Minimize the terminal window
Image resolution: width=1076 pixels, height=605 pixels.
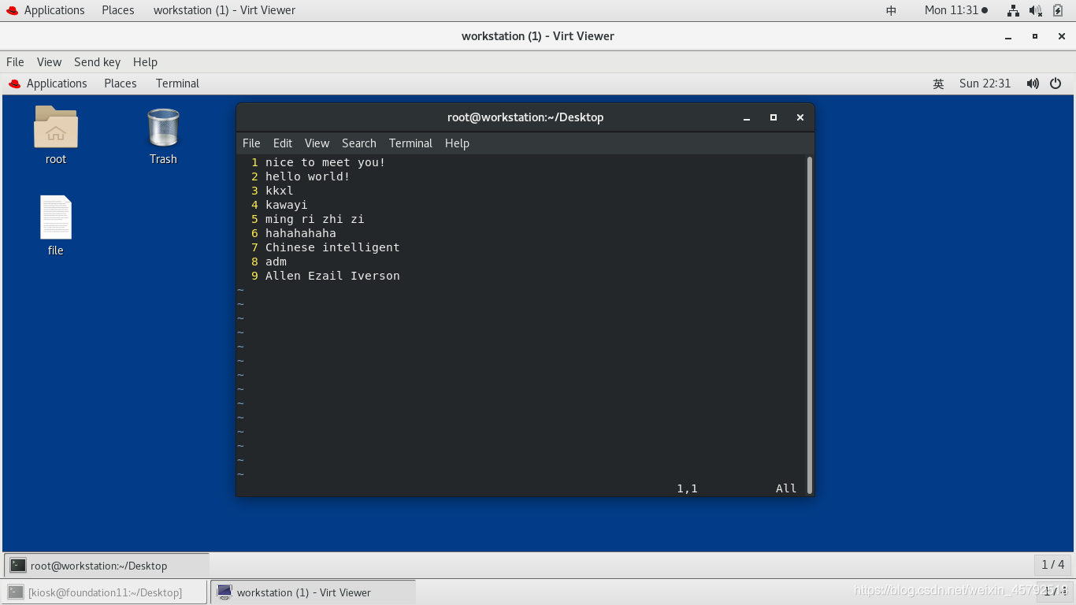pyautogui.click(x=747, y=117)
